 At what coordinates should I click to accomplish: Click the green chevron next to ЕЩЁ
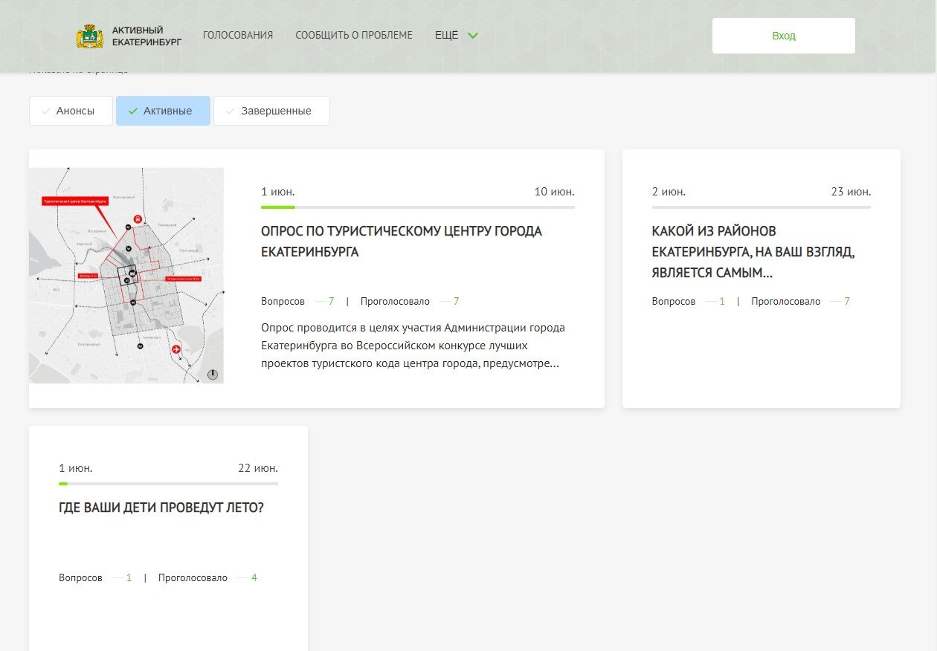click(x=473, y=36)
